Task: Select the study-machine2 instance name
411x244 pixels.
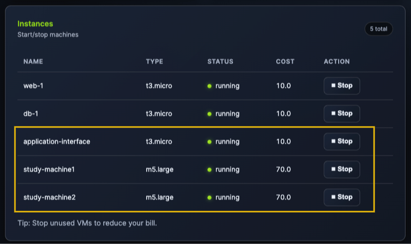Action: pos(49,197)
